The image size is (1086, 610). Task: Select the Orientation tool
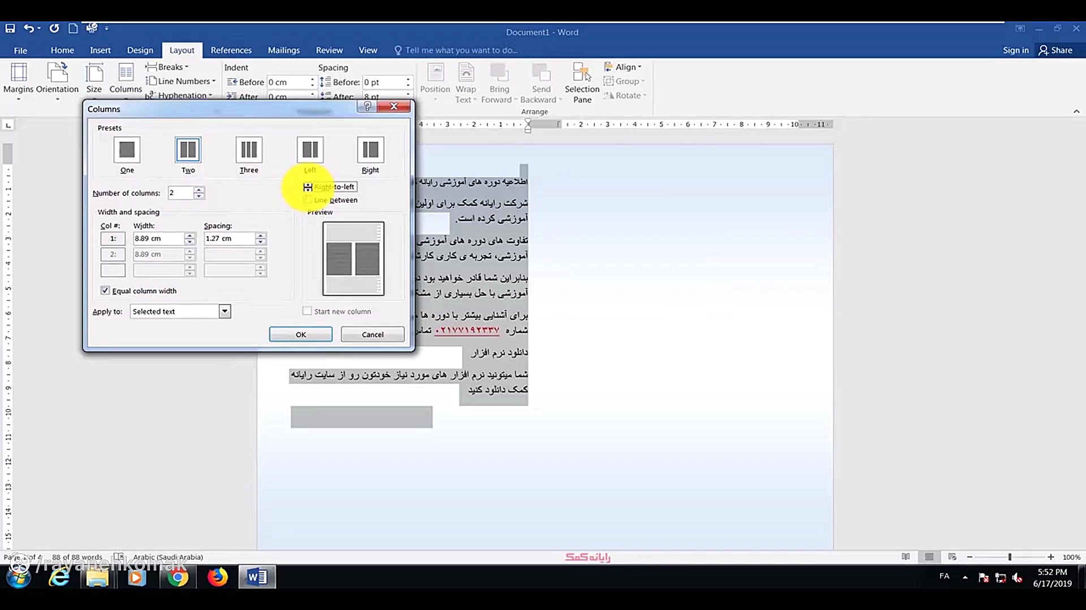pyautogui.click(x=57, y=79)
